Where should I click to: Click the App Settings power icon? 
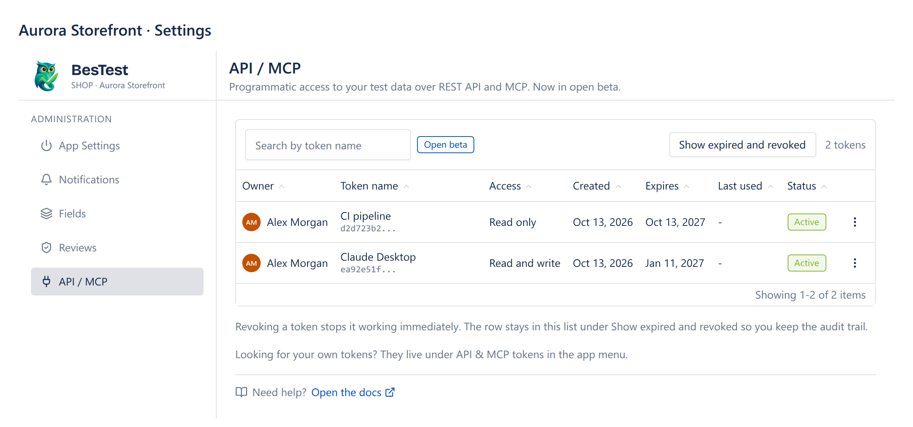tap(46, 145)
